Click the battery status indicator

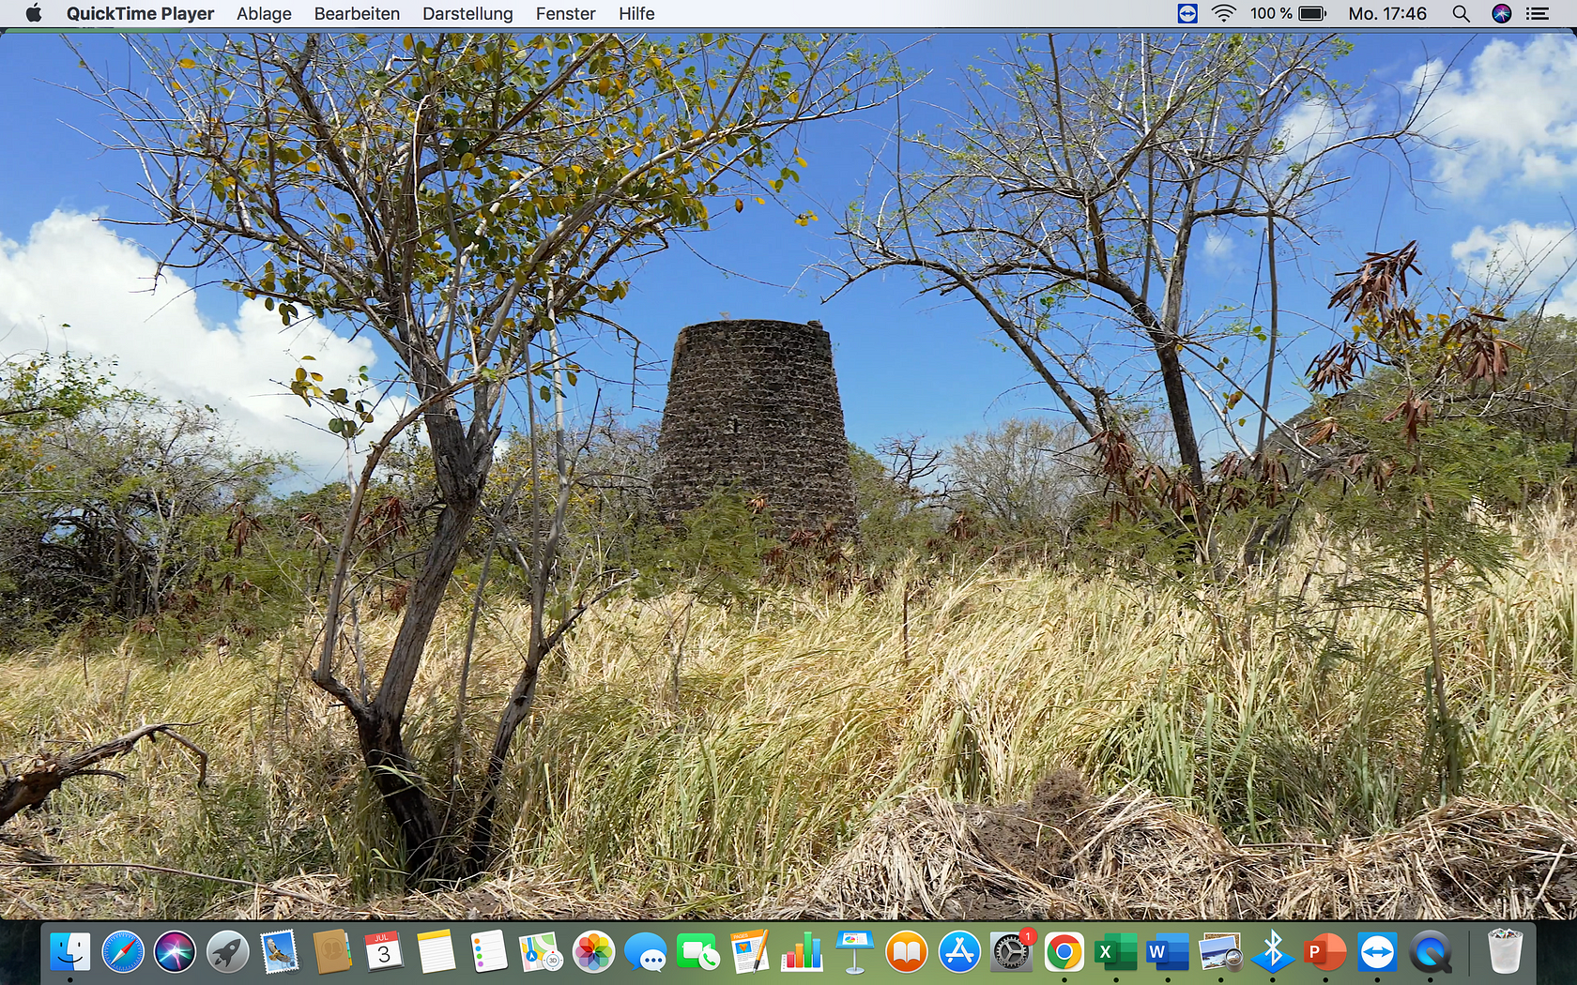[x=1312, y=14]
